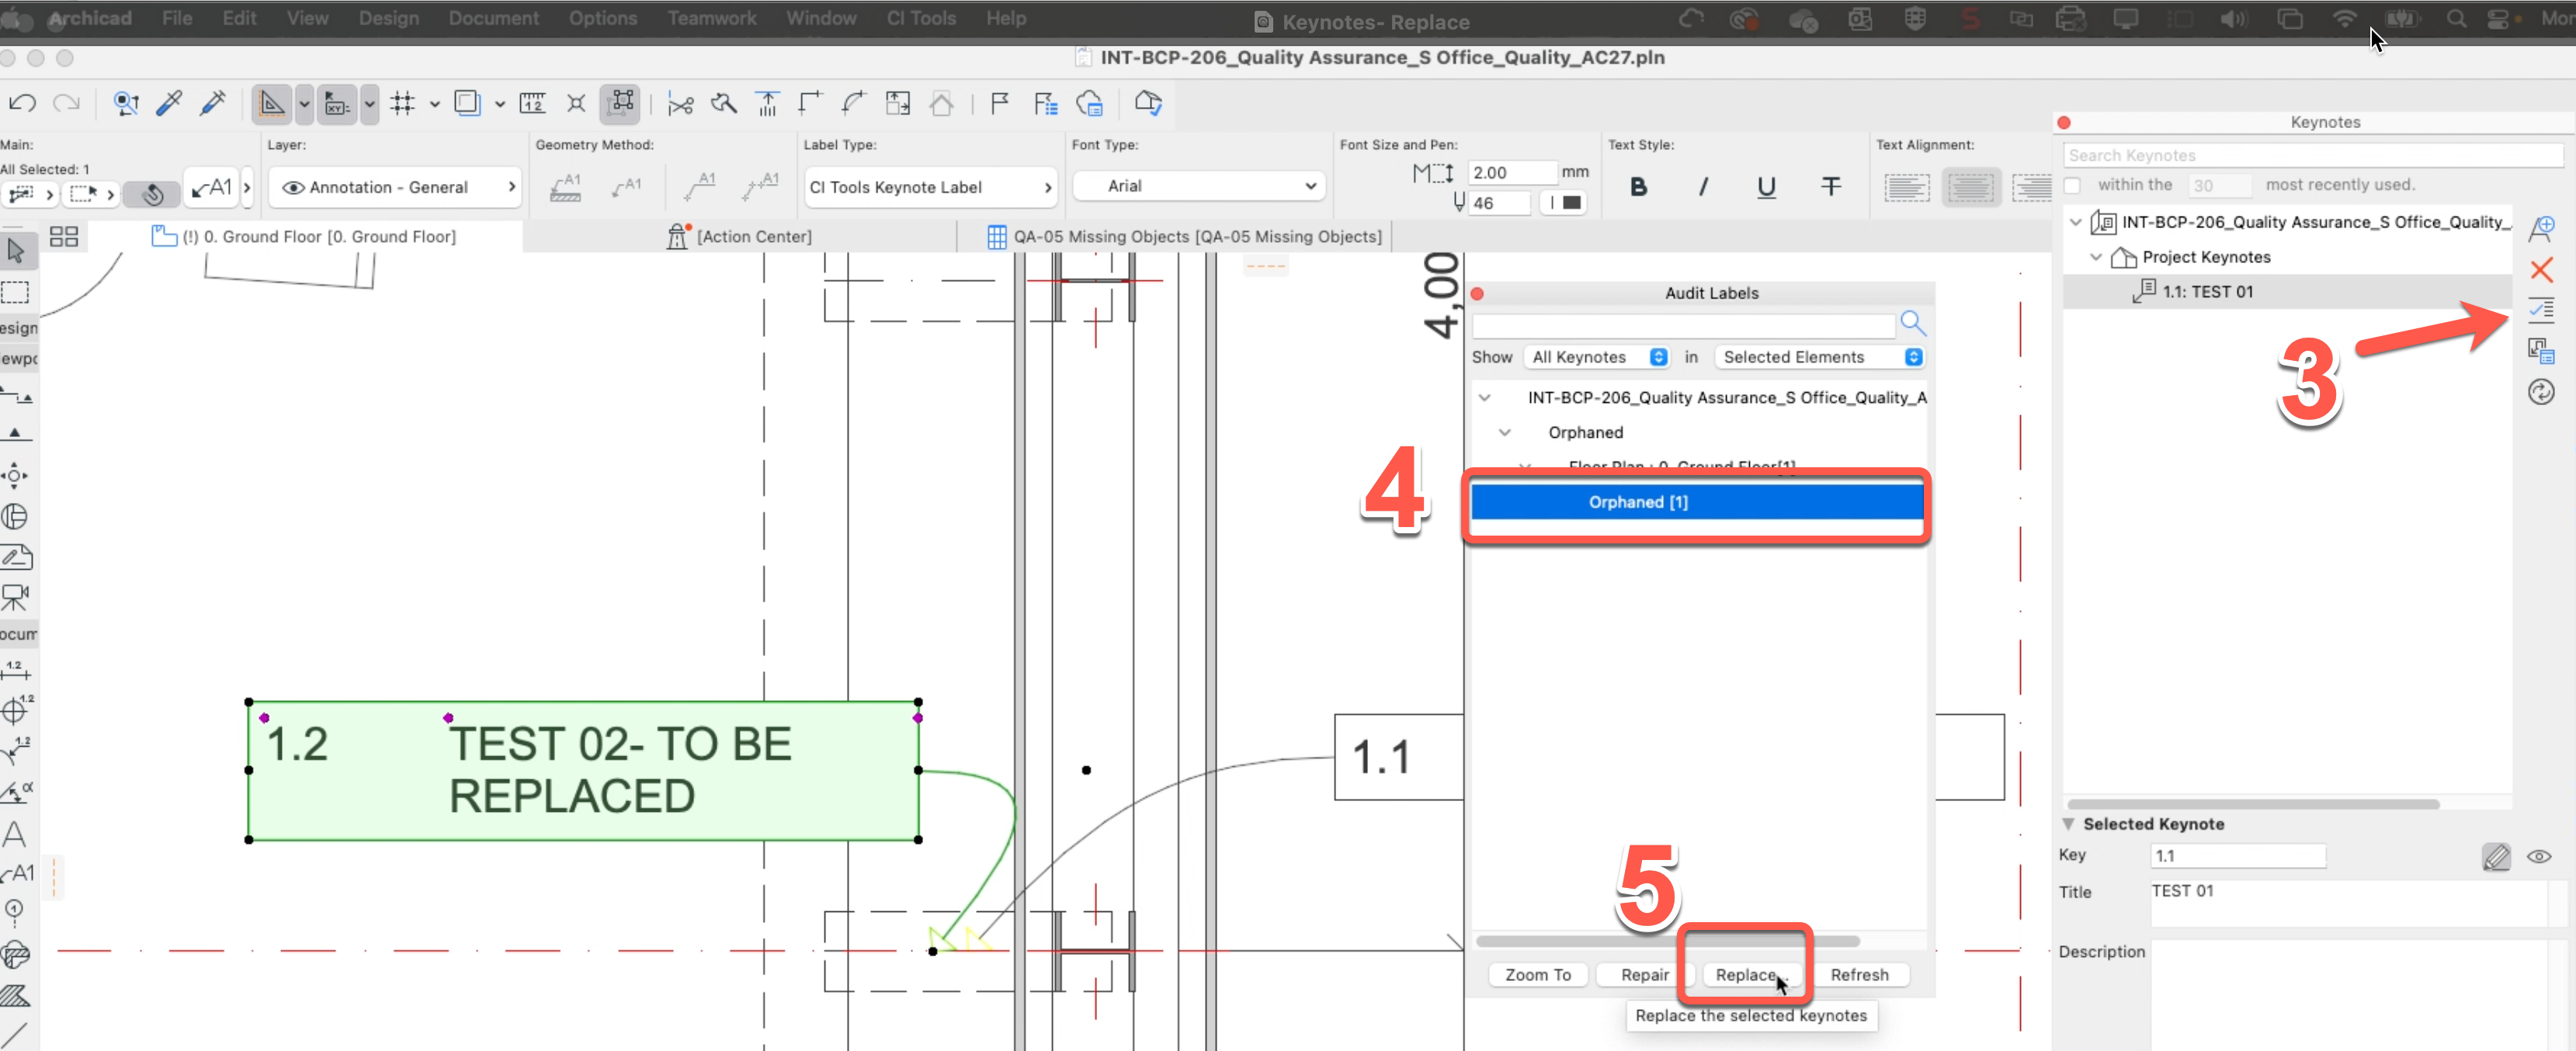This screenshot has height=1051, width=2576.
Task: Toggle Bold text style
Action: click(1638, 187)
